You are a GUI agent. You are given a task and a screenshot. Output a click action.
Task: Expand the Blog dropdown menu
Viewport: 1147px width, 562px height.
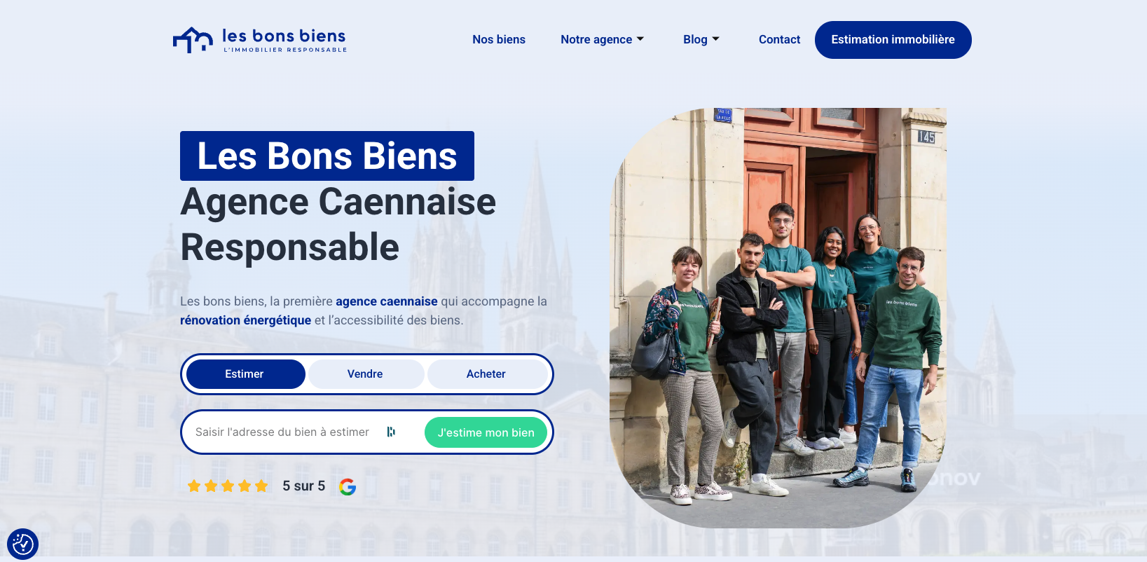[701, 40]
